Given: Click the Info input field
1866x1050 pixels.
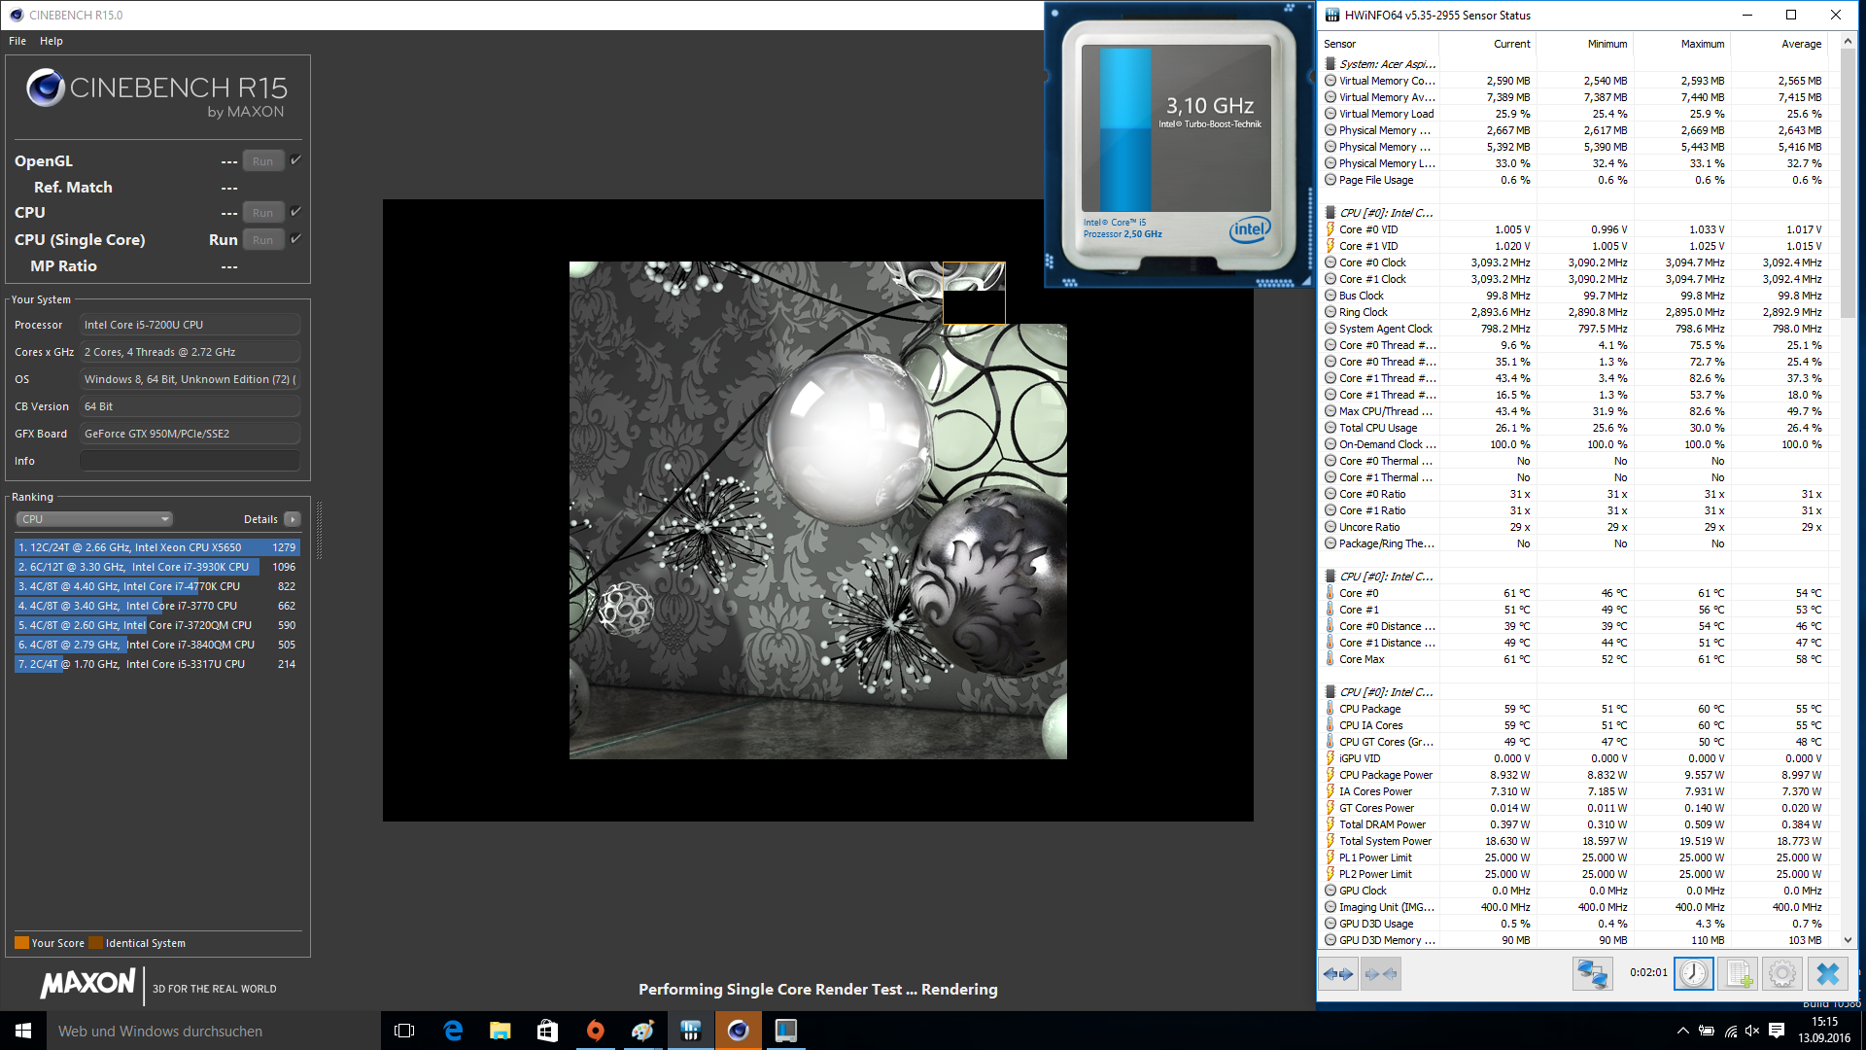Looking at the screenshot, I should click(190, 461).
